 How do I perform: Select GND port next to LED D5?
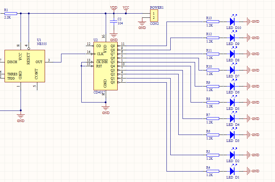pyautogui.click(x=253, y=103)
